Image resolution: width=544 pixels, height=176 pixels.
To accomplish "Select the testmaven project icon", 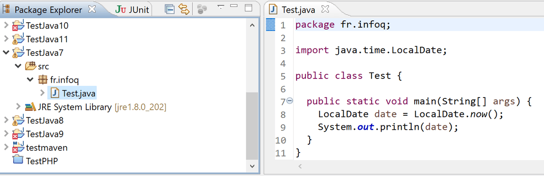I will pos(18,147).
